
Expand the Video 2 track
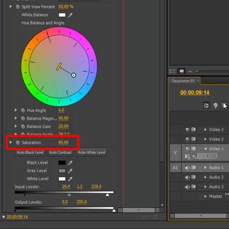click(x=206, y=139)
